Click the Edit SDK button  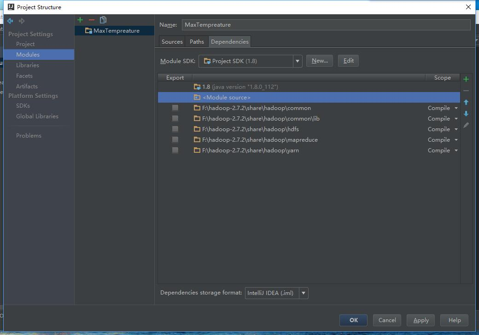[348, 61]
